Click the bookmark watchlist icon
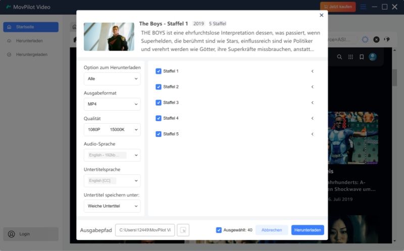 tap(362, 57)
